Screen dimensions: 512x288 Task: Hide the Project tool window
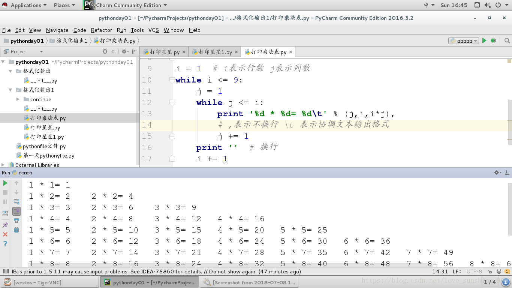(134, 51)
